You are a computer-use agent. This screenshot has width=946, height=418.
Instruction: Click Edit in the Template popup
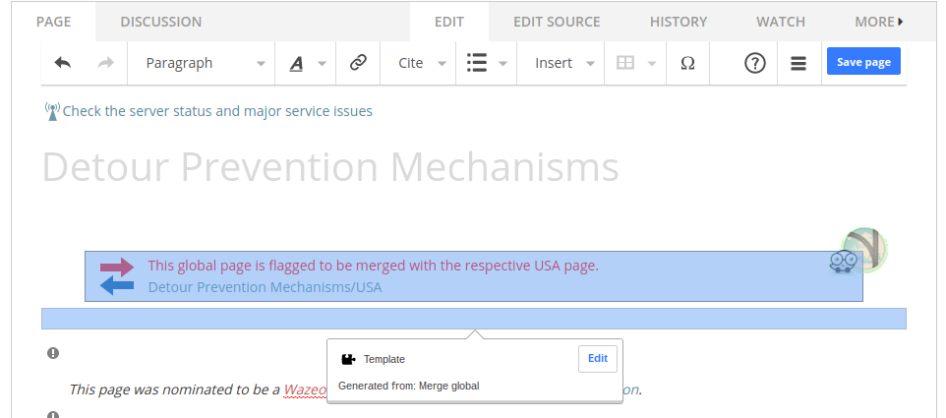[x=597, y=359]
